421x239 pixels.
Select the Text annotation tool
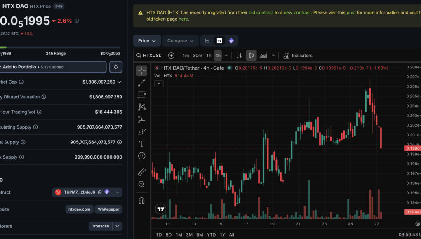141,143
